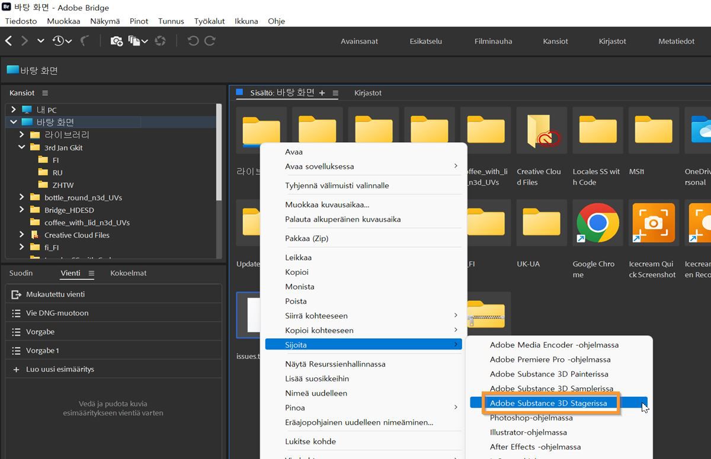The width and height of the screenshot is (711, 459).
Task: Click the Camera Raw aperture icon
Action: click(x=160, y=41)
